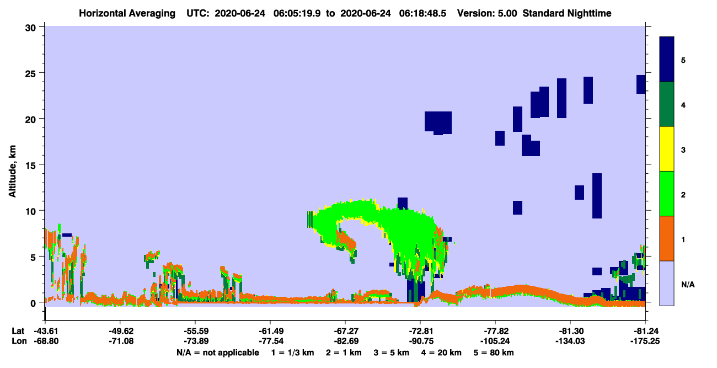Click longitude value -71.08

pos(120,341)
